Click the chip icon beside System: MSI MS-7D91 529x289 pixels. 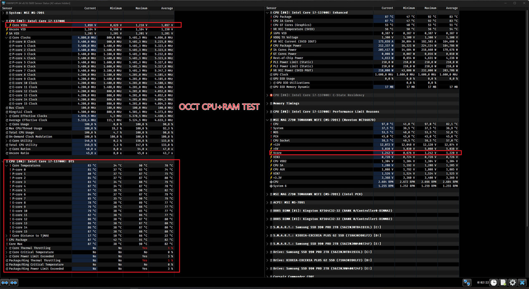pos(7,13)
